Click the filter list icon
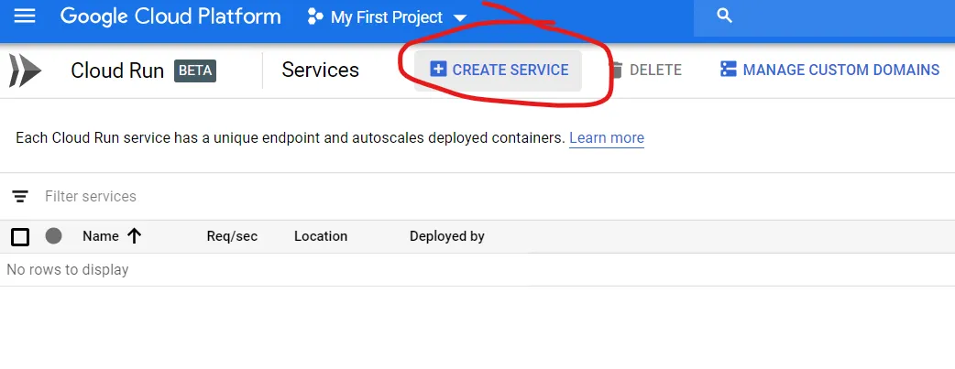Viewport: 955px width, 369px height. coord(20,196)
